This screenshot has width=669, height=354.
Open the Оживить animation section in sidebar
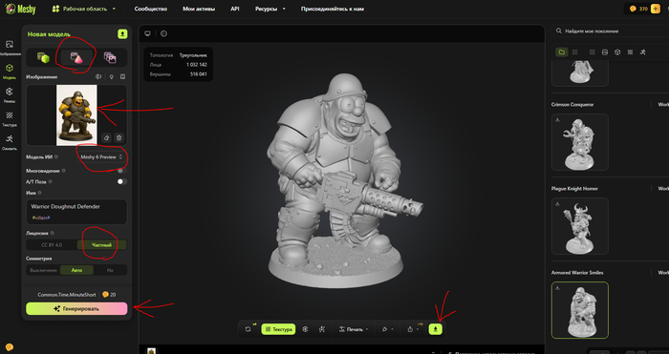pyautogui.click(x=10, y=142)
